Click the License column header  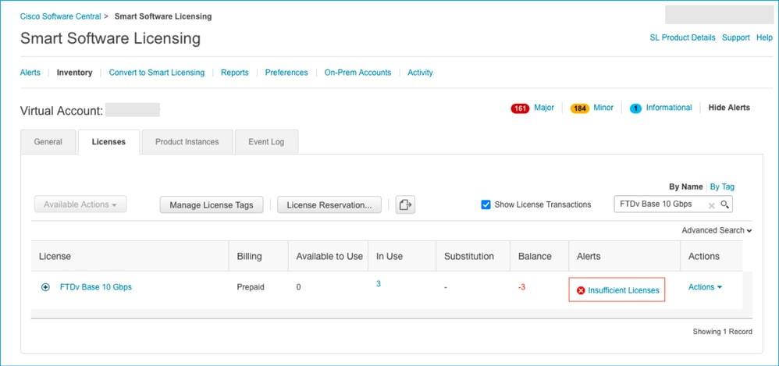point(130,256)
